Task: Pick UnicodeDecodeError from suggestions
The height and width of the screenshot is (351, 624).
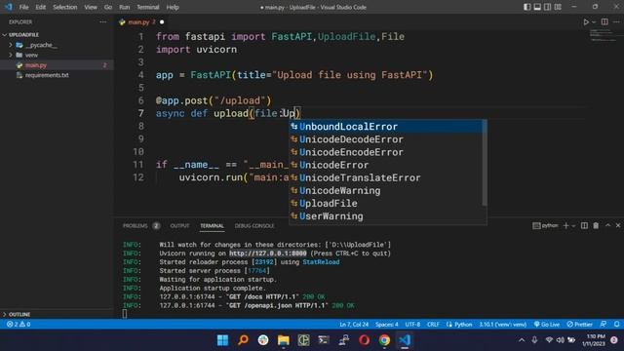Action: coord(386,139)
